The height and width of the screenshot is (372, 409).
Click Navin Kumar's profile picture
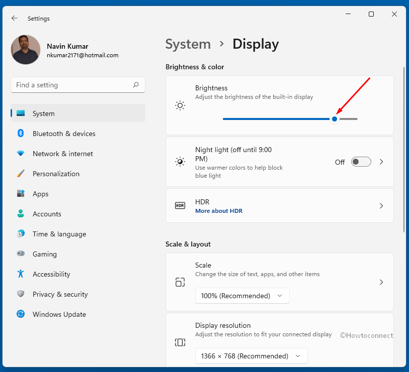(26, 50)
